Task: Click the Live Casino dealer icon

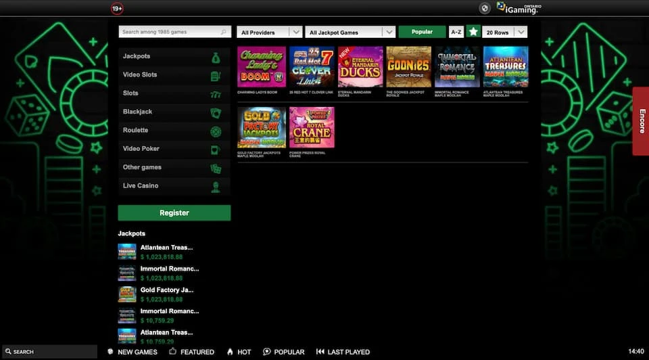Action: [216, 187]
